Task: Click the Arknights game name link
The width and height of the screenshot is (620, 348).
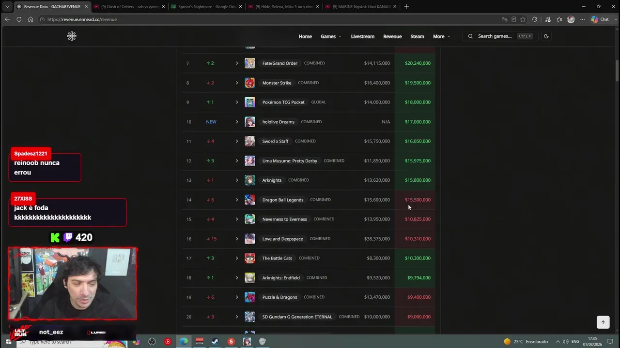Action: 272,180
